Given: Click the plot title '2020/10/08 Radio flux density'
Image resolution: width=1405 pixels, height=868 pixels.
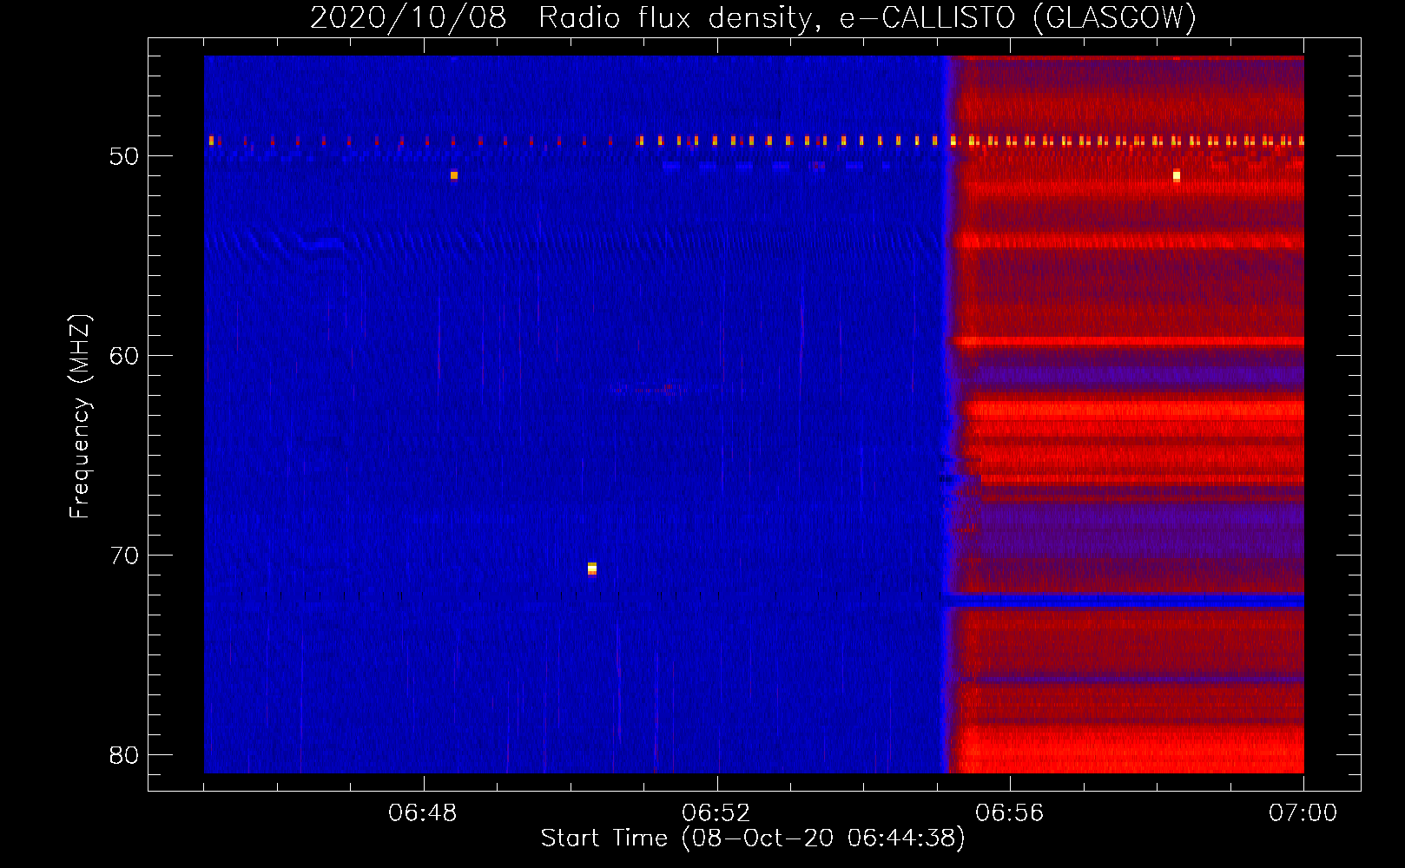Looking at the screenshot, I should coord(753,18).
